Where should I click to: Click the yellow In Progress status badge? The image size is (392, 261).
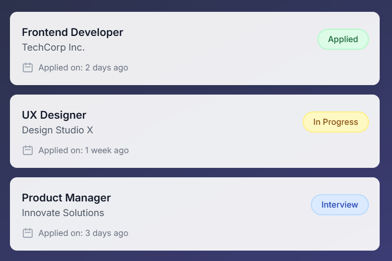tap(336, 122)
